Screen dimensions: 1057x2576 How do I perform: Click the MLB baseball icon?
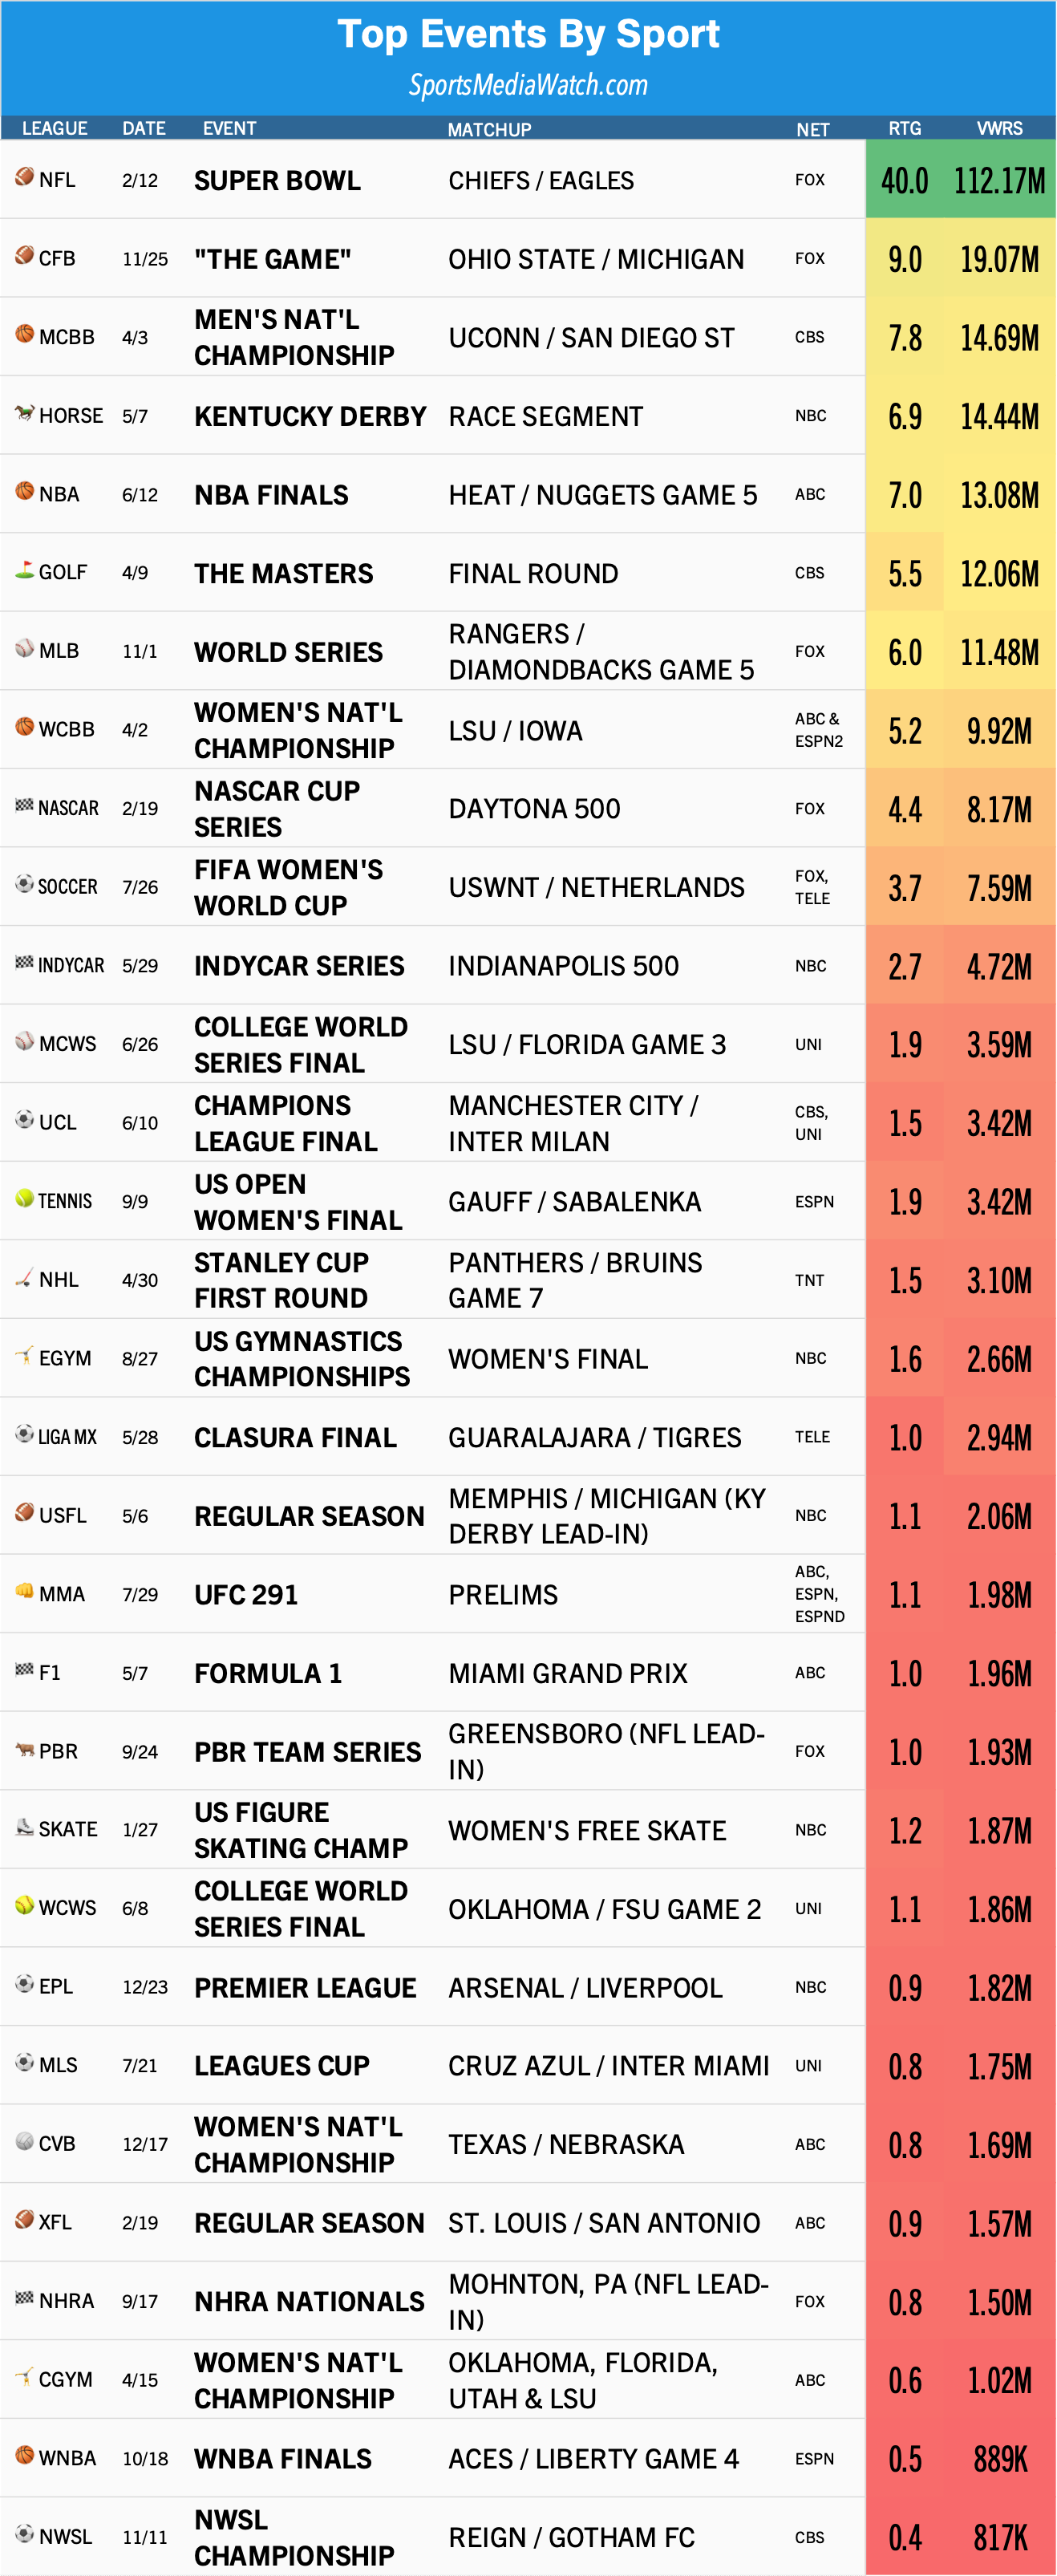(x=25, y=648)
